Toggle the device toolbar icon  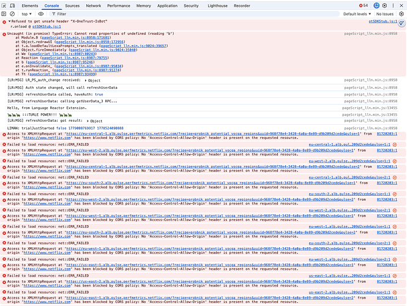tap(12, 6)
